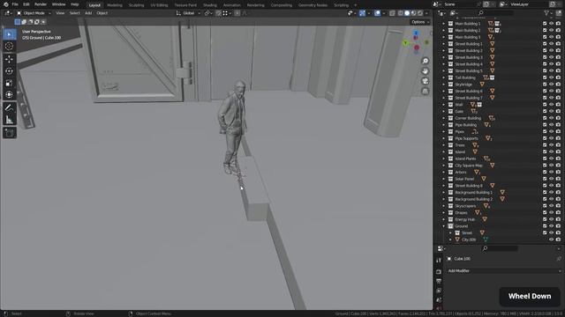Switch to the Geometry Nodes workspace tab
Screen dimensions: 565x317
(313, 5)
